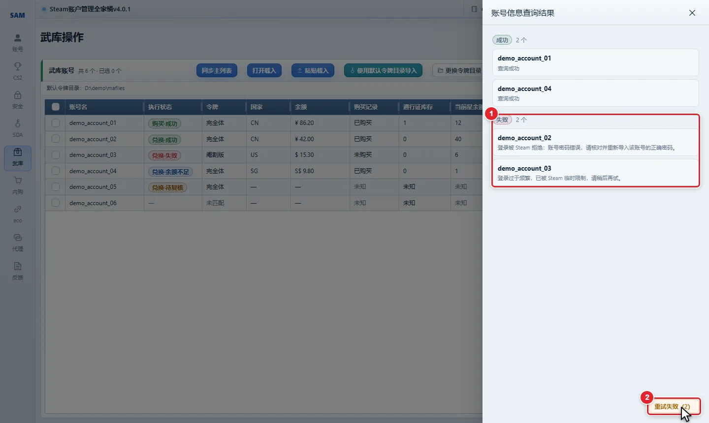Viewport: 709px width, 423px height.
Task: Open the eco link sidebar item
Action: click(18, 214)
